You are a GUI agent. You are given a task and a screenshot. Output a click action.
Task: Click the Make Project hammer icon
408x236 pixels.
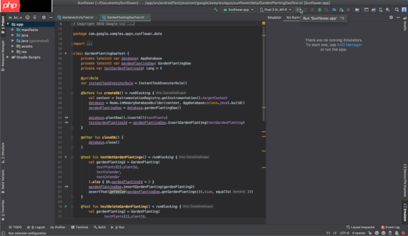click(x=215, y=10)
